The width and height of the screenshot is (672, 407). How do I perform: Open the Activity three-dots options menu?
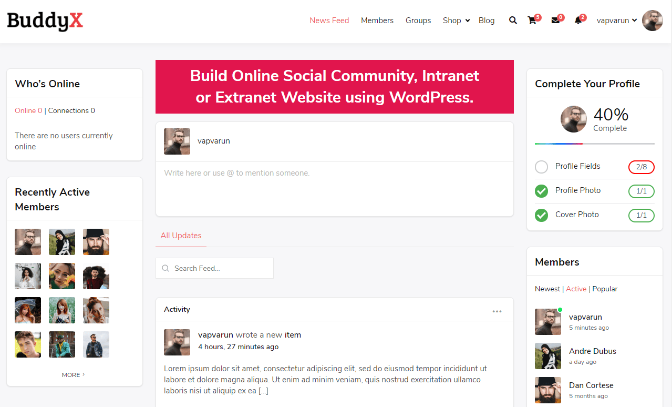497,311
